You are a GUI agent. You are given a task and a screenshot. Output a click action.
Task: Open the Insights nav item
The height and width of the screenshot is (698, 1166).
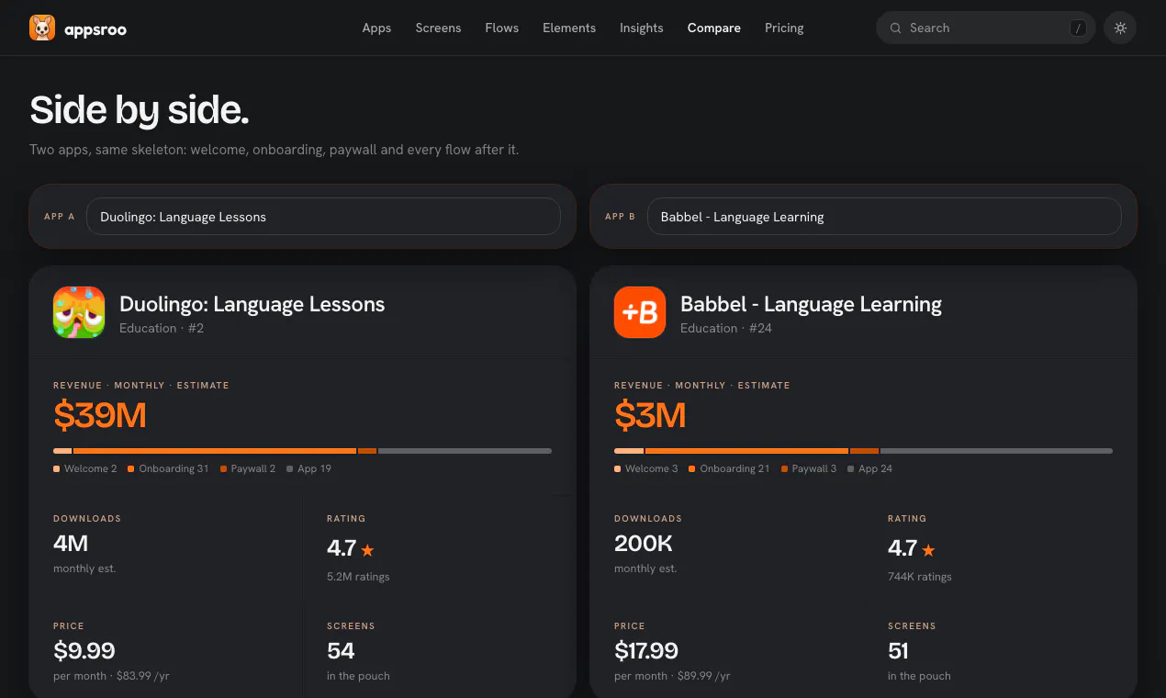point(641,28)
